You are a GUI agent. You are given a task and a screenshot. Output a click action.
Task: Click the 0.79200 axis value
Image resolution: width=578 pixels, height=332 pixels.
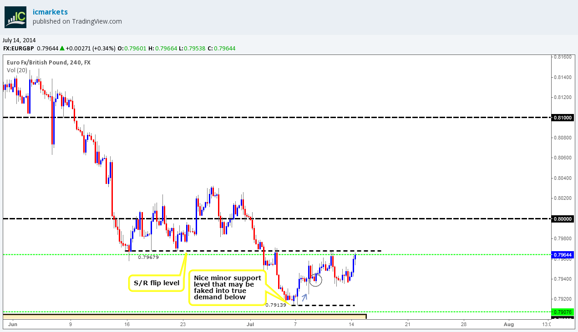point(563,299)
